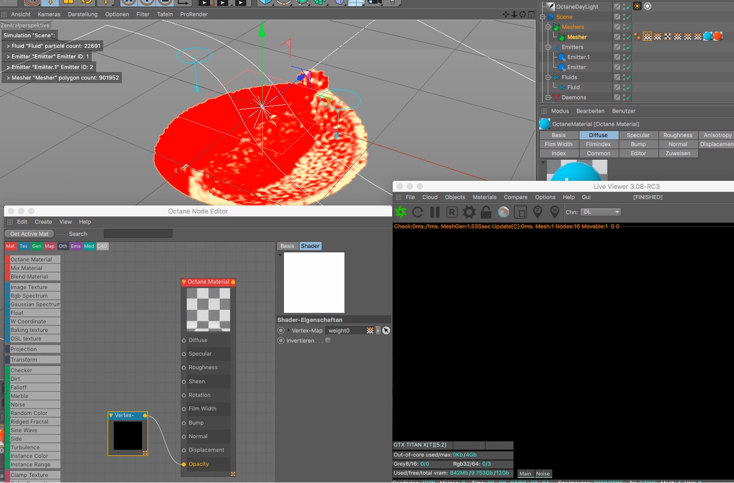Click the material picker M pin icon
Viewport: 734px width, 483px height.
tap(555, 212)
